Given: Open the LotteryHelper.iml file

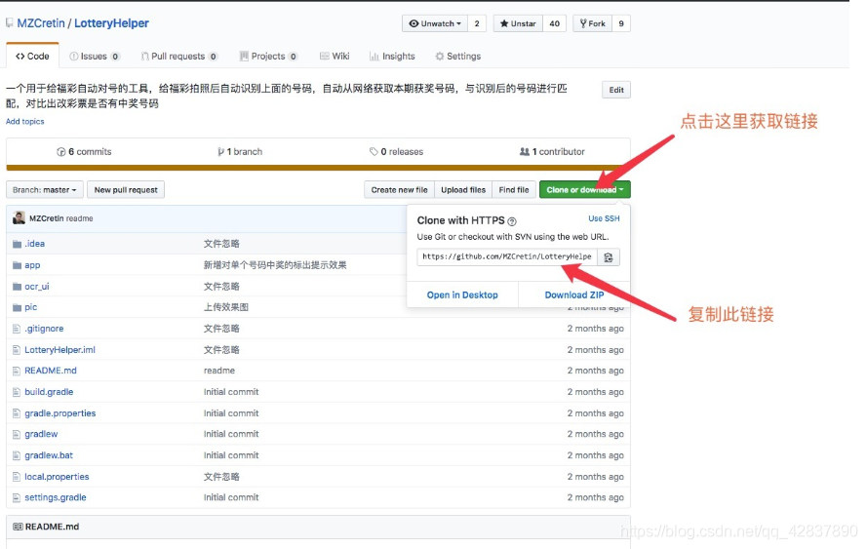Looking at the screenshot, I should click(x=59, y=350).
